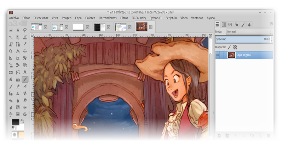Increase opacity with the up stepper arrow
Screen dimensions: 283x141
(272, 38)
